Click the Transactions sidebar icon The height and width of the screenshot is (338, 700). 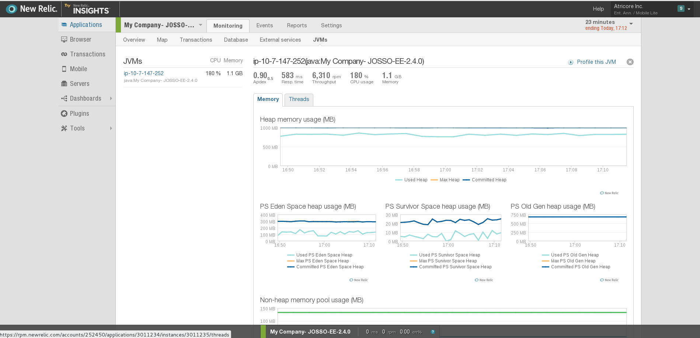pyautogui.click(x=64, y=54)
